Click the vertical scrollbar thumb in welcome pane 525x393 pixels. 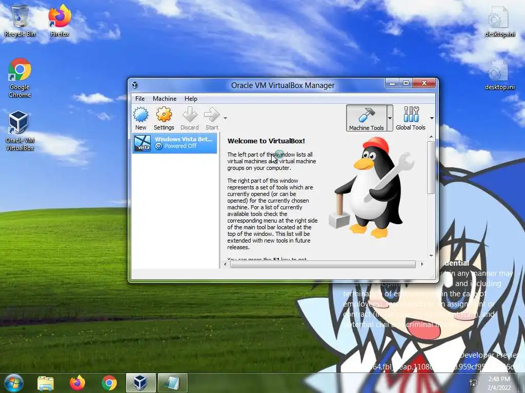click(x=431, y=167)
